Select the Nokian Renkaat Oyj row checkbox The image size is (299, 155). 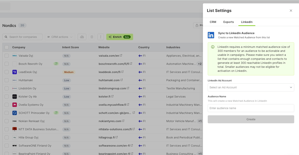coord(7,121)
